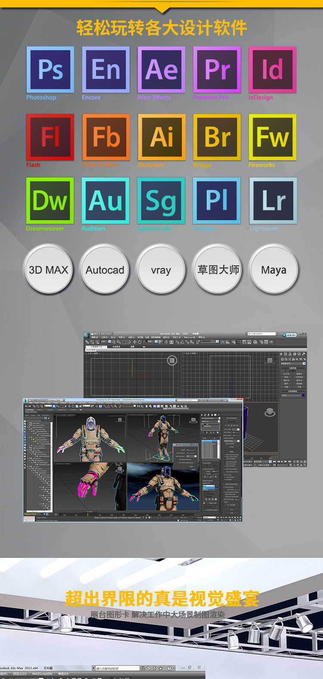The width and height of the screenshot is (323, 679).
Task: Click the 'Dreamweaver' label text
Action: (45, 228)
